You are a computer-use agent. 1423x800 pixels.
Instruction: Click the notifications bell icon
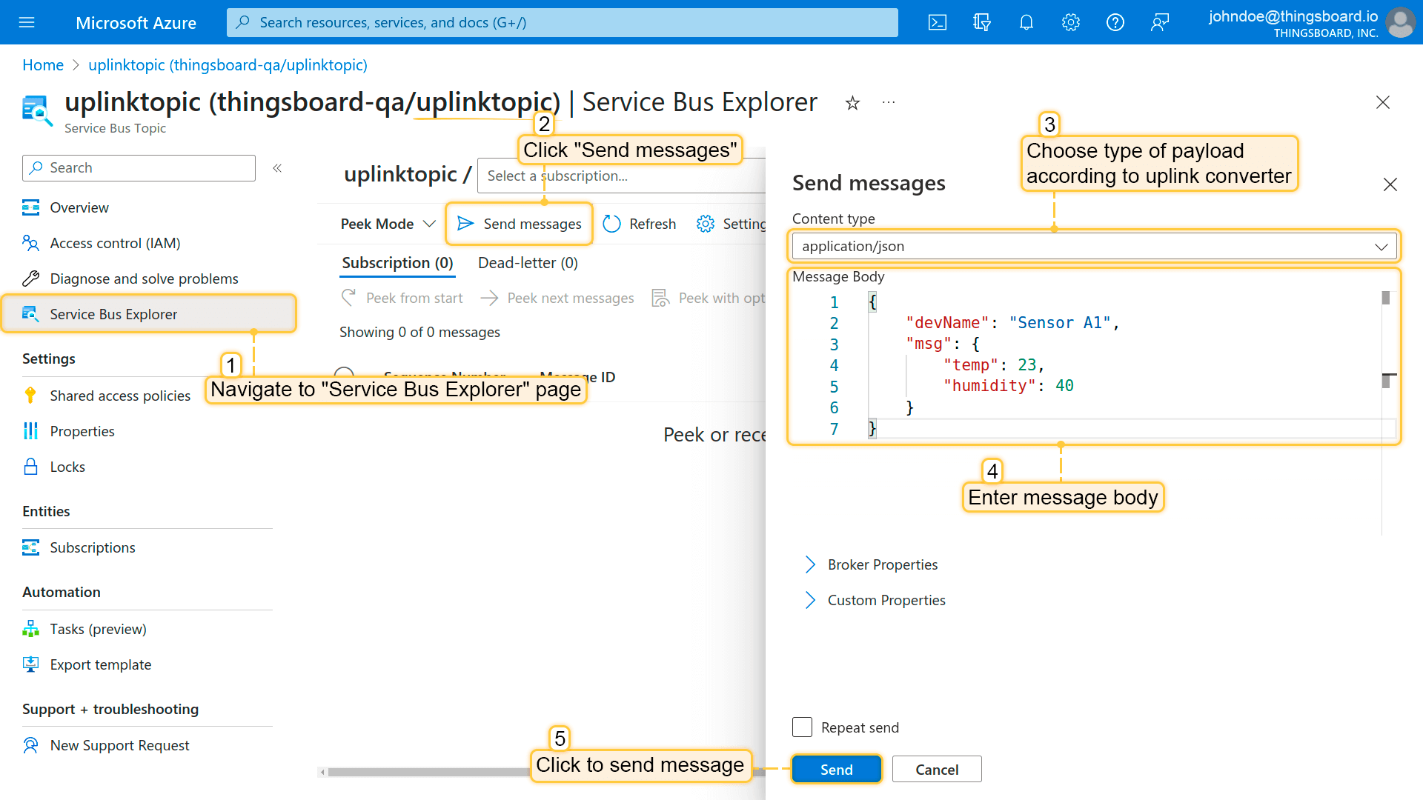[1026, 22]
